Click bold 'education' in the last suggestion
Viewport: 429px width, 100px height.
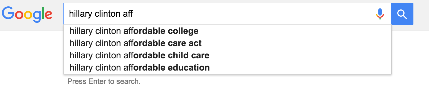[189, 67]
